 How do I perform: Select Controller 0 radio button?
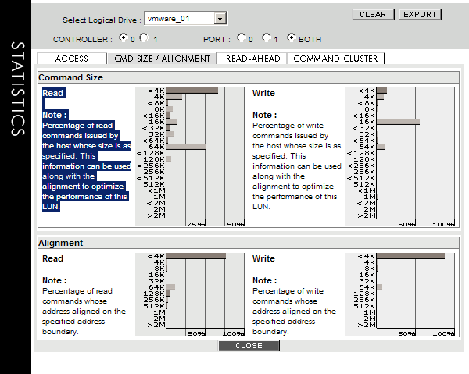pyautogui.click(x=123, y=38)
